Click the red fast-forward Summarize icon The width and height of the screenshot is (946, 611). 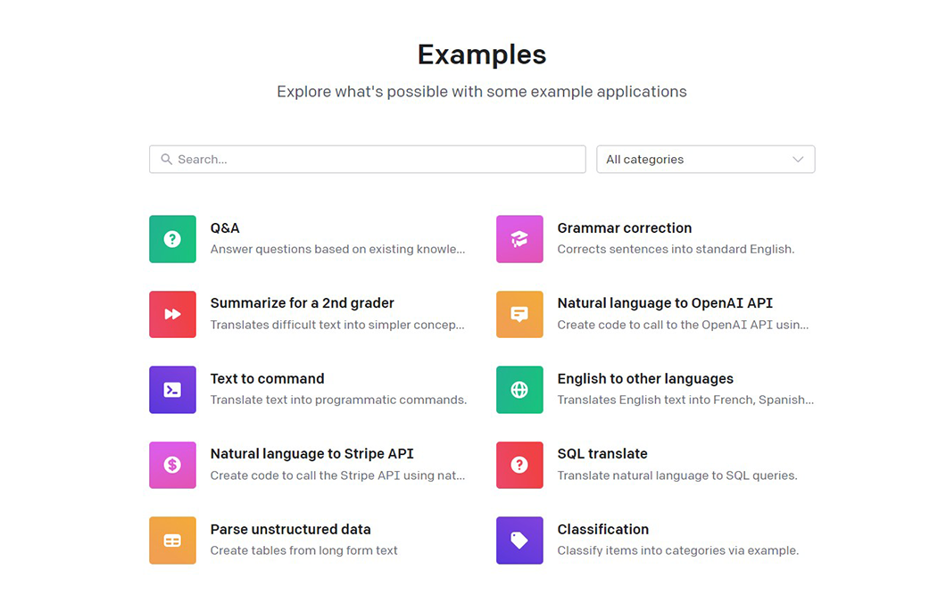pyautogui.click(x=172, y=314)
